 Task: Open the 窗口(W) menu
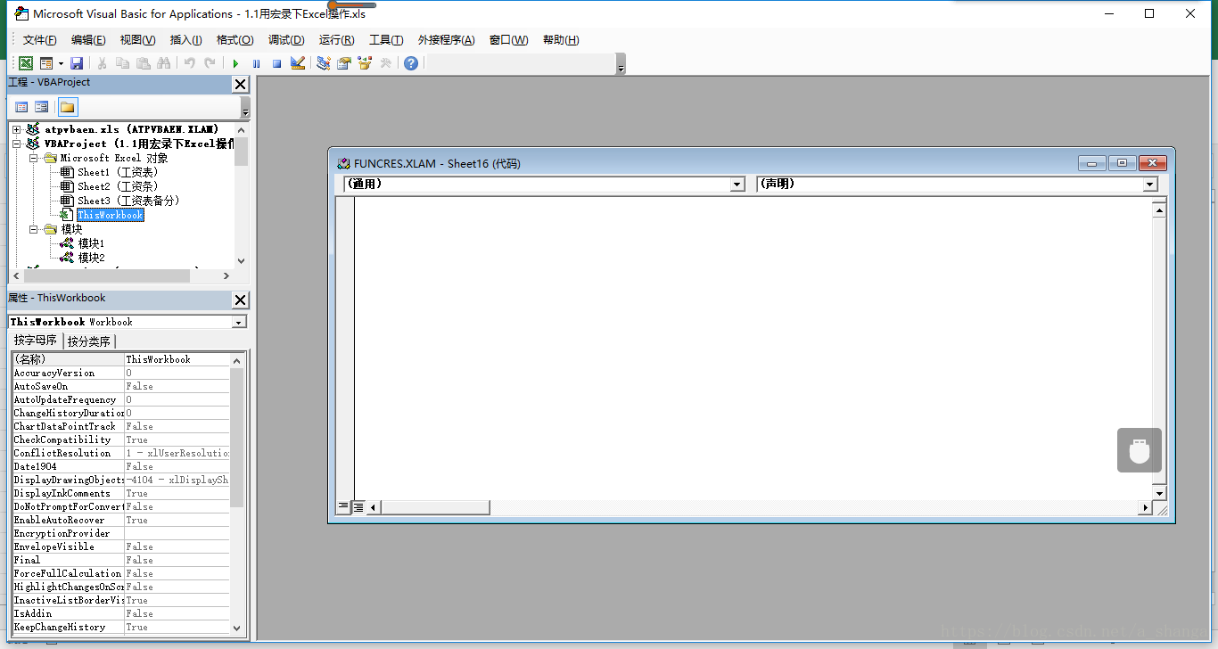pos(509,40)
